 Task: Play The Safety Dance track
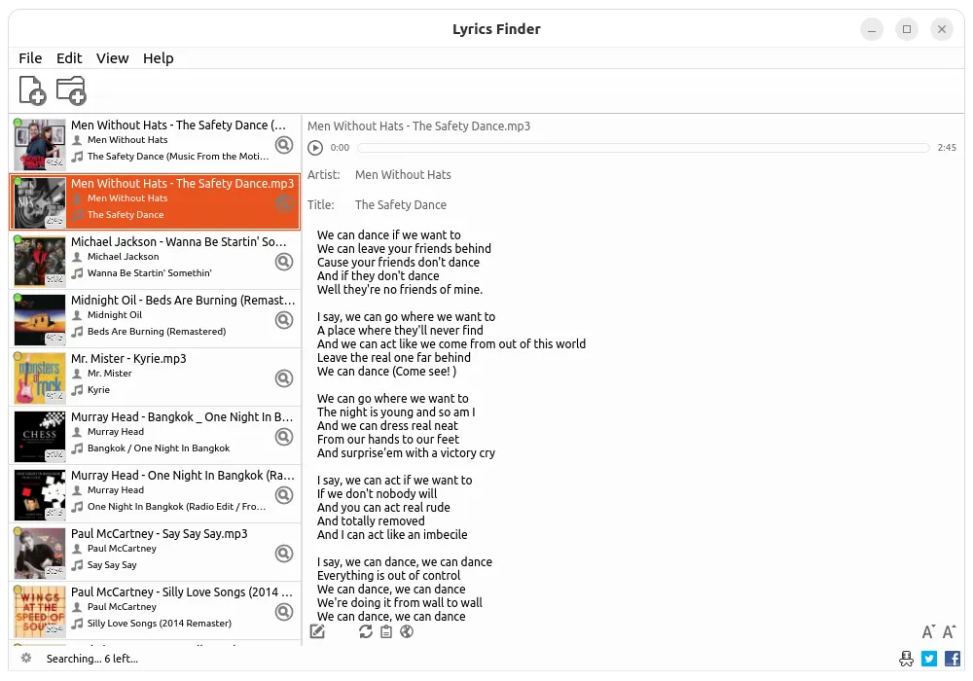[315, 148]
